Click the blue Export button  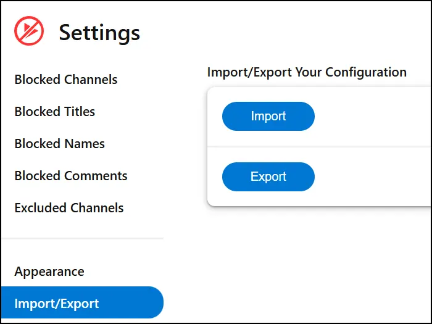point(268,177)
